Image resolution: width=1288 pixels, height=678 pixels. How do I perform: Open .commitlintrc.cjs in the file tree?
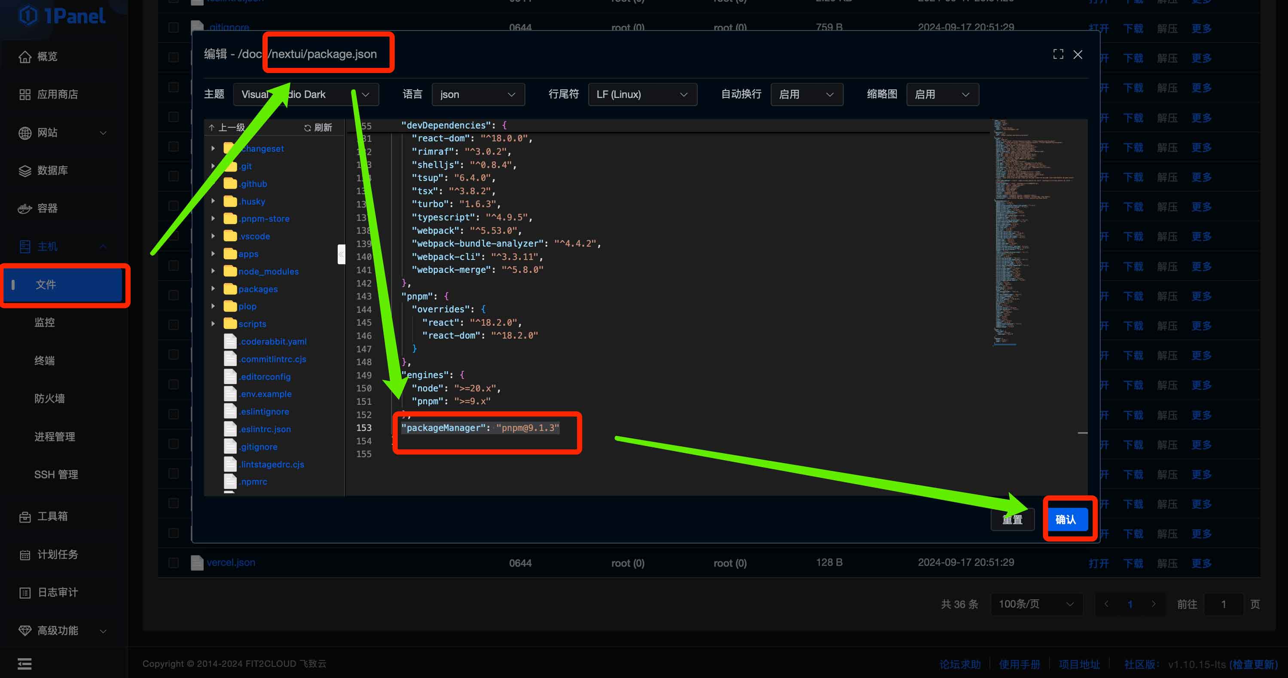[x=272, y=359]
